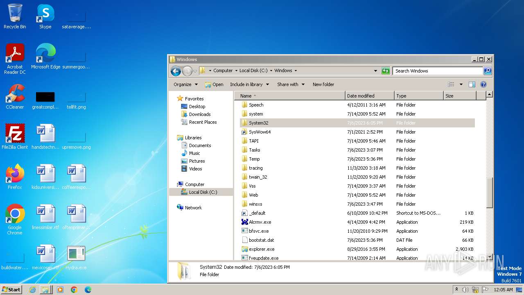Click the Search magnifier icon
The height and width of the screenshot is (295, 524).
click(487, 71)
